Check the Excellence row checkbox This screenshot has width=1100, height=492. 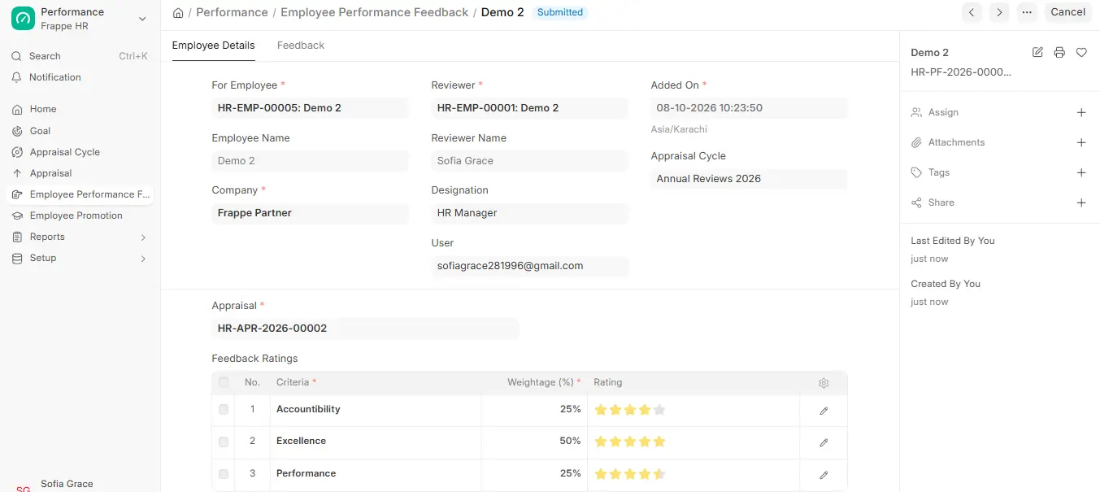(224, 442)
